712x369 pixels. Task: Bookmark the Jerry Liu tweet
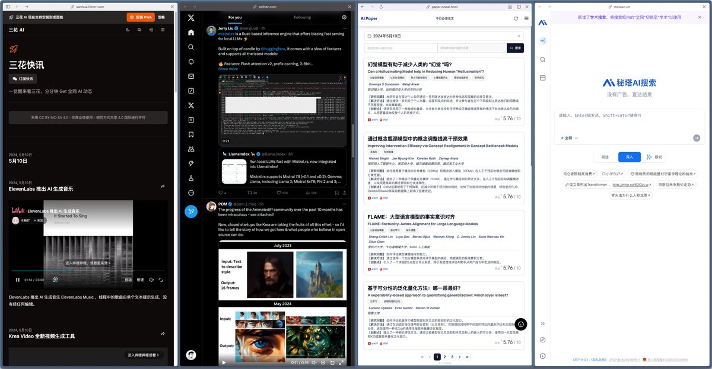tap(336, 192)
